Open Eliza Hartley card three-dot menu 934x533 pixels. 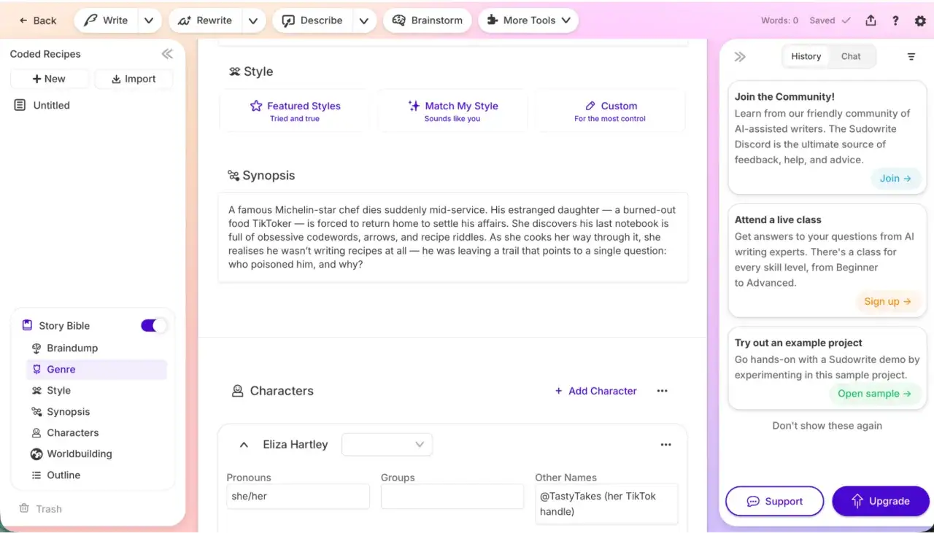point(665,444)
